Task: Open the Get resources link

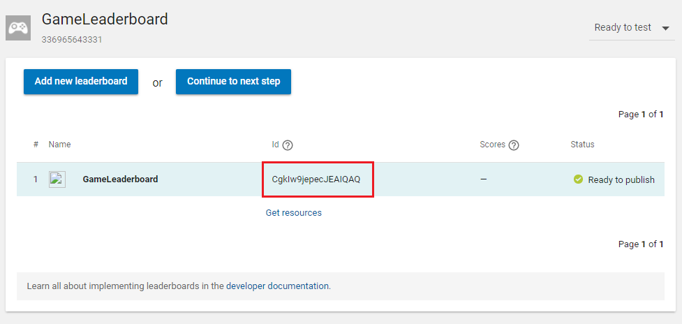Action: [x=294, y=213]
